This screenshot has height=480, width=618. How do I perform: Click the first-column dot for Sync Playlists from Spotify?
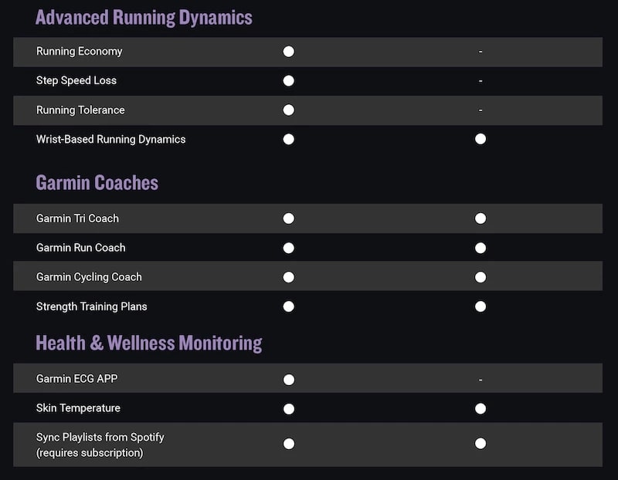[x=288, y=444]
